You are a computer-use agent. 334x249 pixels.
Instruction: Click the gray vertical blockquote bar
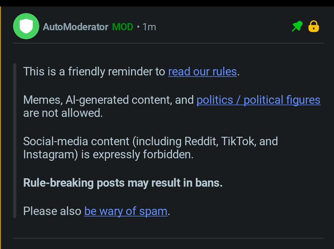[15, 141]
